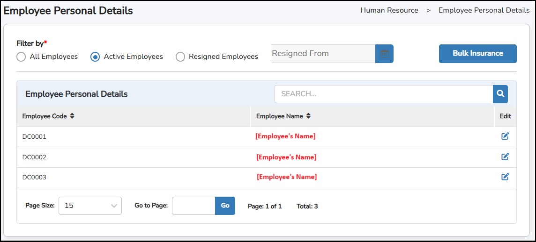The image size is (536, 242).
Task: Click Employee Personal Details breadcrumb
Action: click(484, 10)
